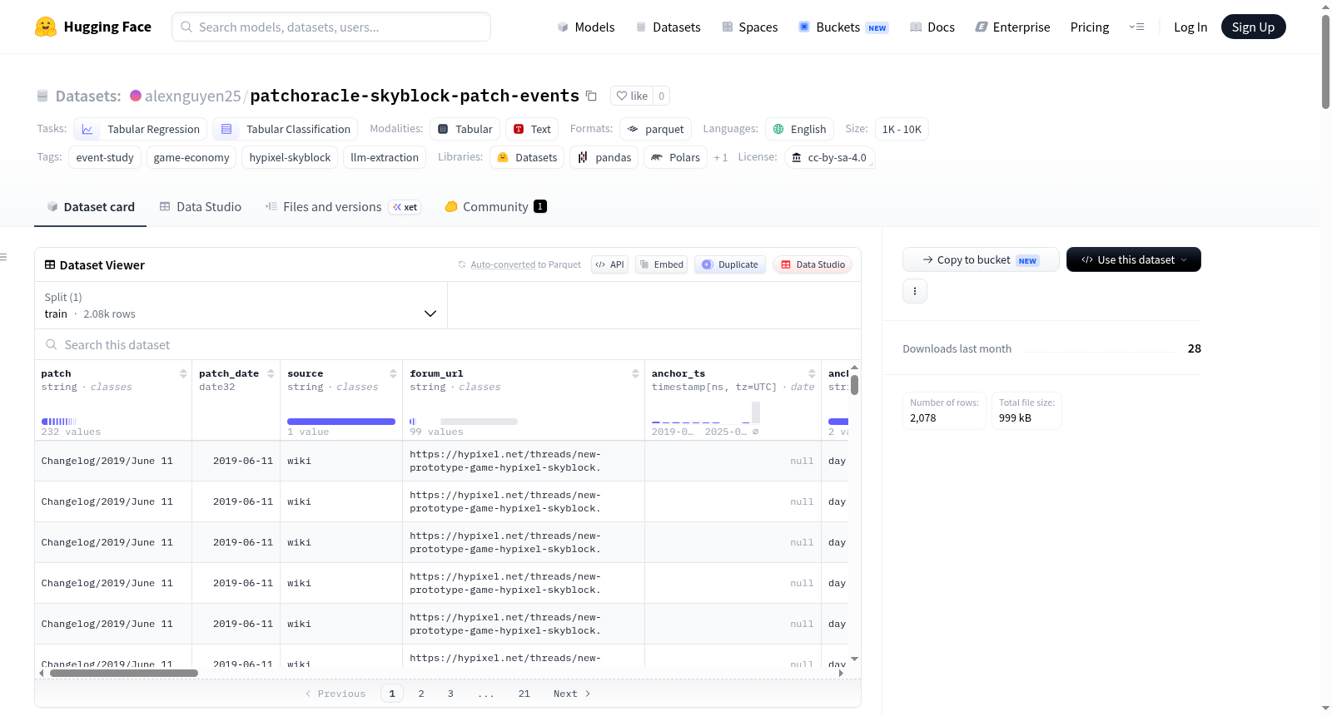Screen dimensions: 1332x716
Task: Switch to the Data Studio tab
Action: tap(201, 207)
